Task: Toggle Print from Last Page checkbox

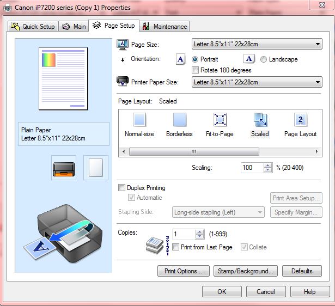Action: point(175,247)
